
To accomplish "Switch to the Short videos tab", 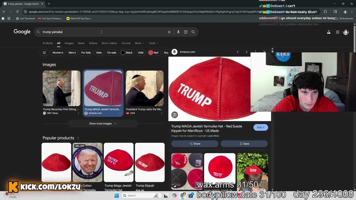I will point(109,43).
